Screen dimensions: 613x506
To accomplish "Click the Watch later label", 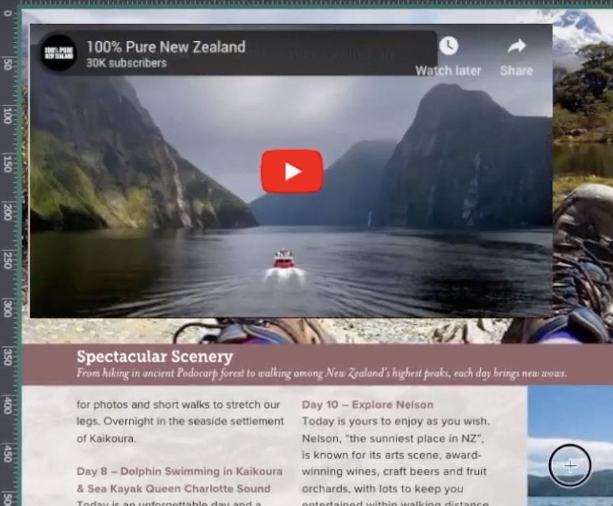I will (x=448, y=71).
